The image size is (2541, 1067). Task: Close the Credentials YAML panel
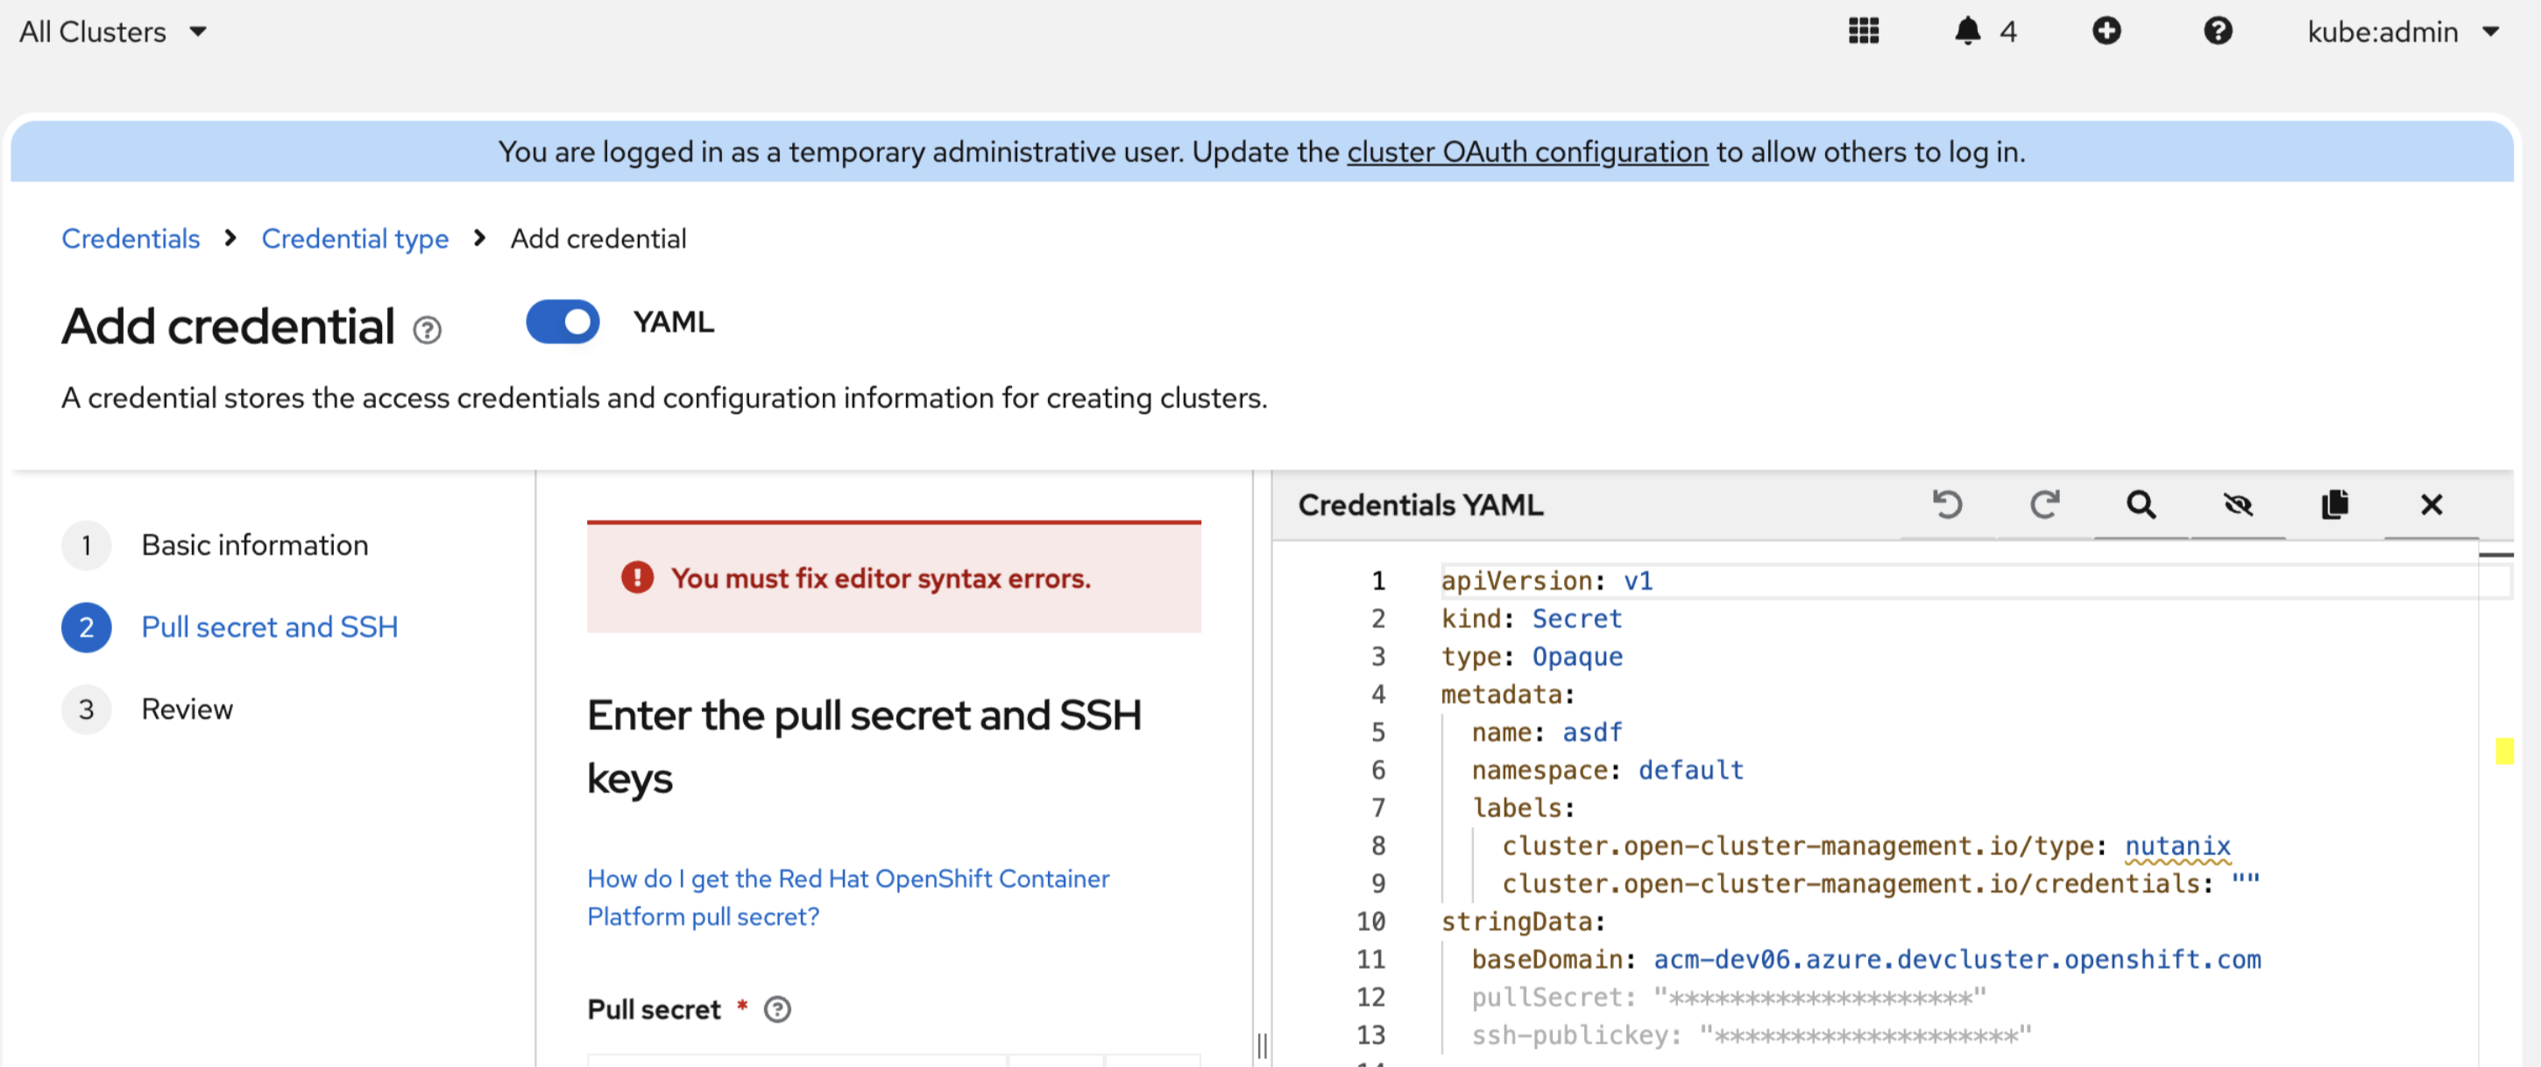[2431, 505]
